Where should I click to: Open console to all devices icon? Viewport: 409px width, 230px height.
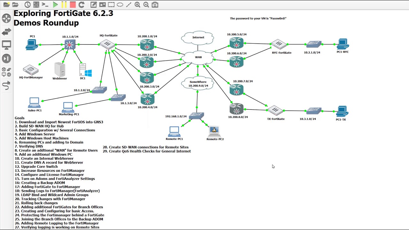[x=45, y=5]
